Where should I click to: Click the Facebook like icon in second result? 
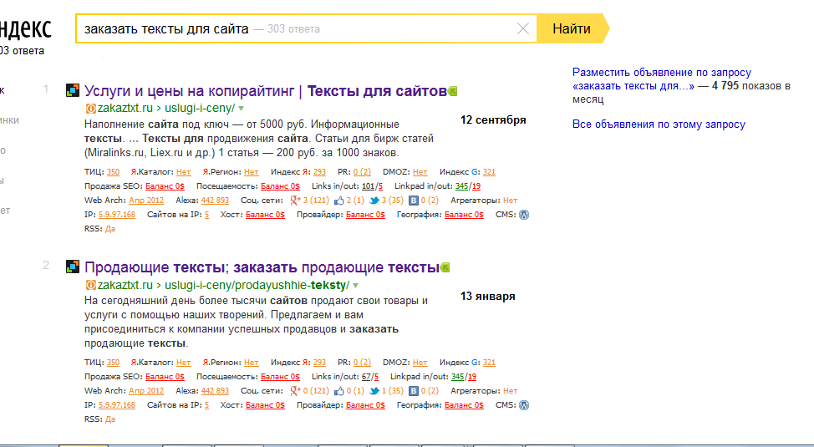pyautogui.click(x=338, y=391)
